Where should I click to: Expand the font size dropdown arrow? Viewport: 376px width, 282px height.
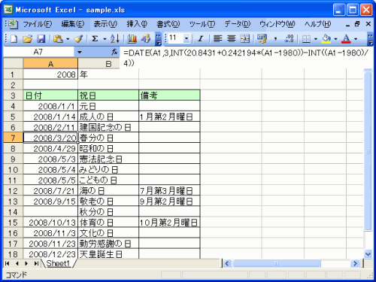tap(186, 38)
